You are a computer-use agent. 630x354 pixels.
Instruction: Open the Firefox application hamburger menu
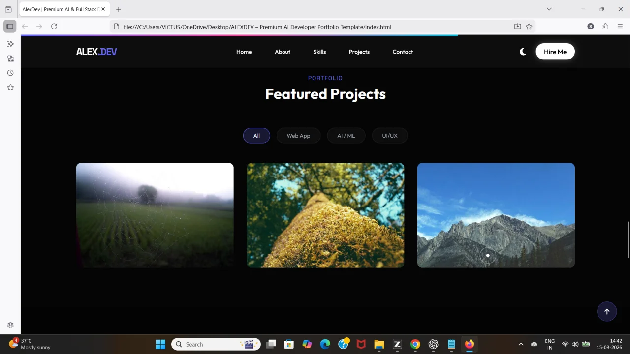coord(620,27)
